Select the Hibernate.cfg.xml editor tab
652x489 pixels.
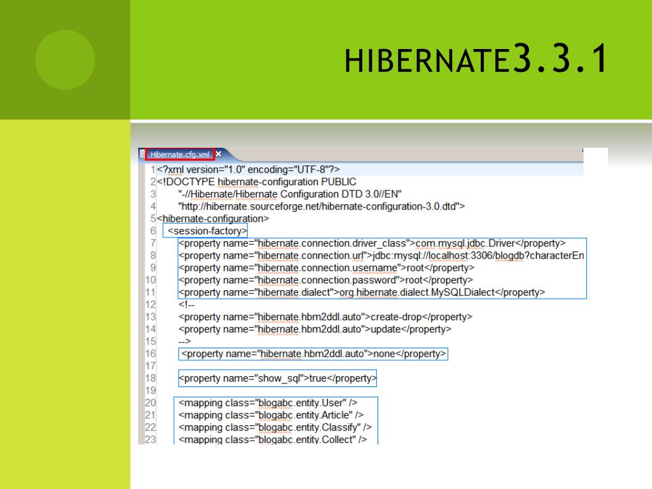[x=180, y=154]
